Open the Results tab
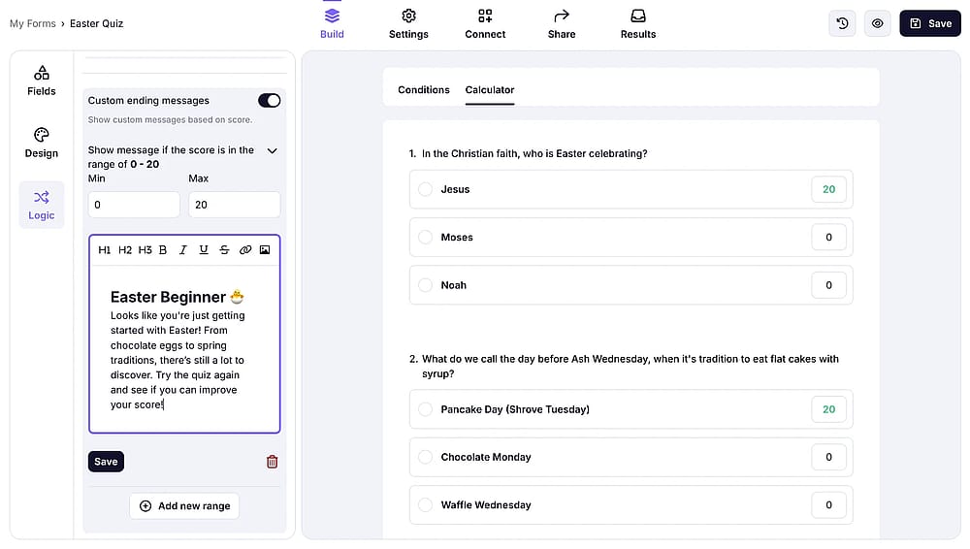The height and width of the screenshot is (549, 970). [638, 24]
